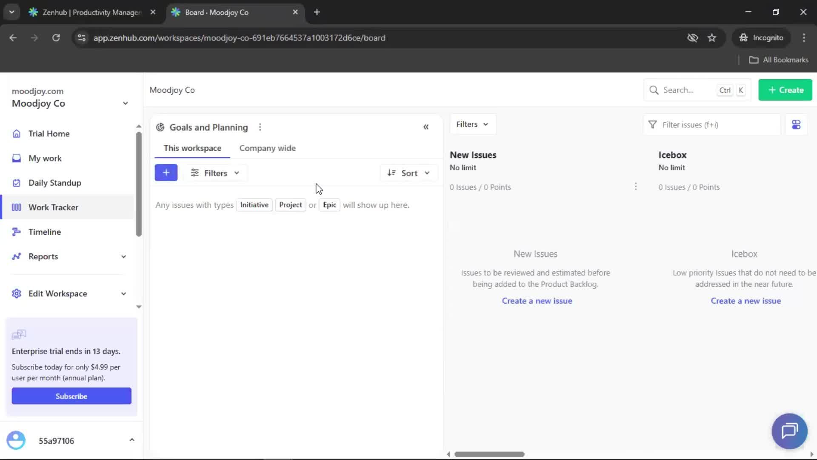Image resolution: width=817 pixels, height=460 pixels.
Task: Open board layout options icon
Action: 796,124
